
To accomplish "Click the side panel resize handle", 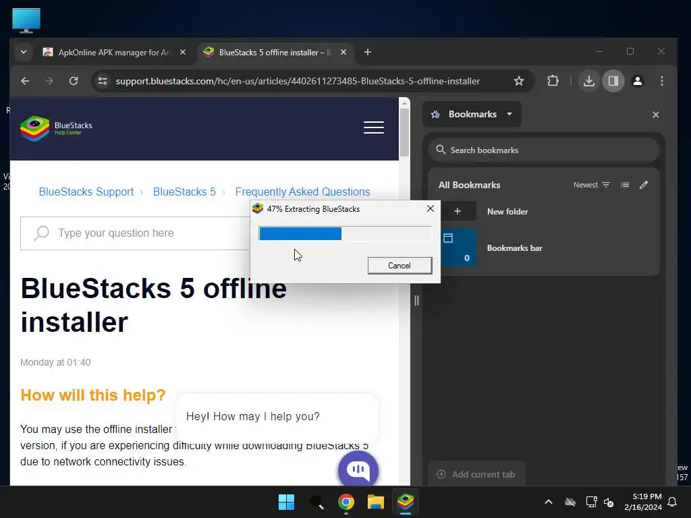I will (416, 301).
